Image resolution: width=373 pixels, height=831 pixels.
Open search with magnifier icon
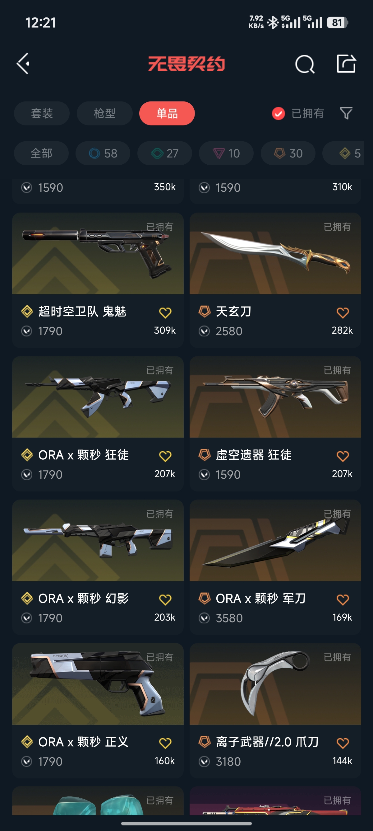click(304, 64)
